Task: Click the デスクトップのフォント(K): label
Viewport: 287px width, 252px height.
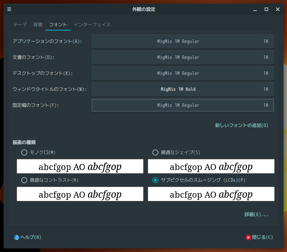Action: click(x=43, y=73)
